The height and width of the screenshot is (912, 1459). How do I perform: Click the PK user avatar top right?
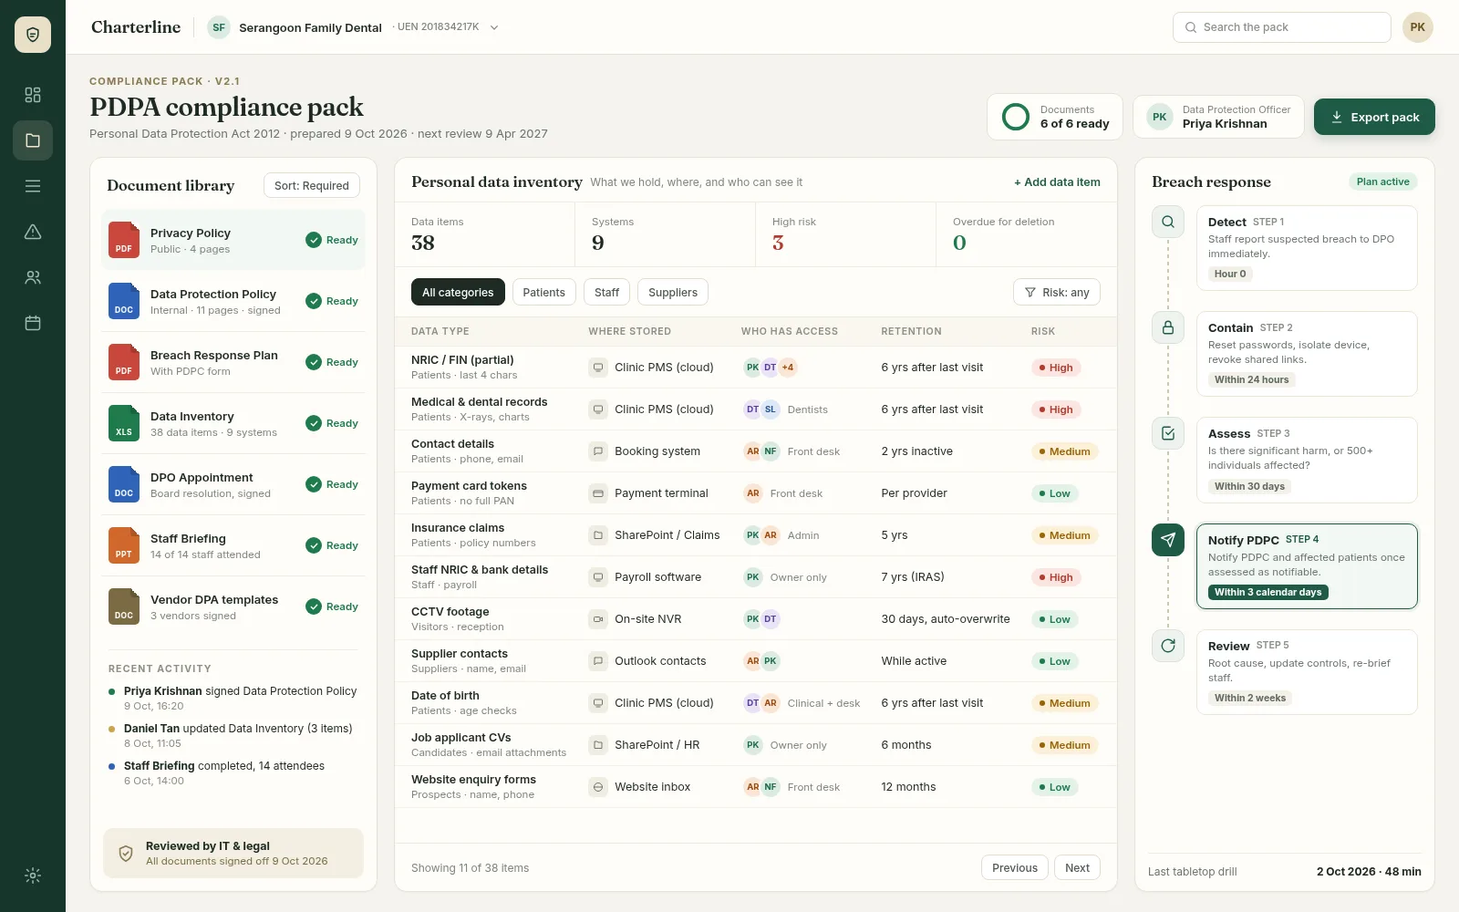tap(1418, 27)
